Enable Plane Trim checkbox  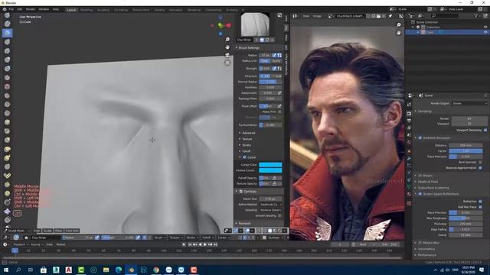click(279, 112)
